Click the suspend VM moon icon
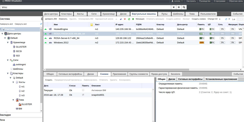The height and width of the screenshot is (122, 244). tap(120, 19)
